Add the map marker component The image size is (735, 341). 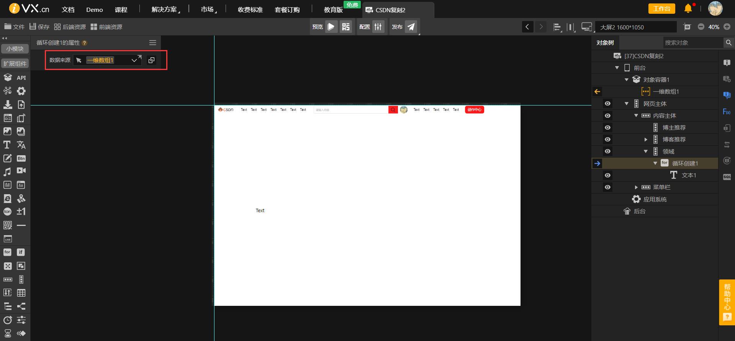coord(21,198)
